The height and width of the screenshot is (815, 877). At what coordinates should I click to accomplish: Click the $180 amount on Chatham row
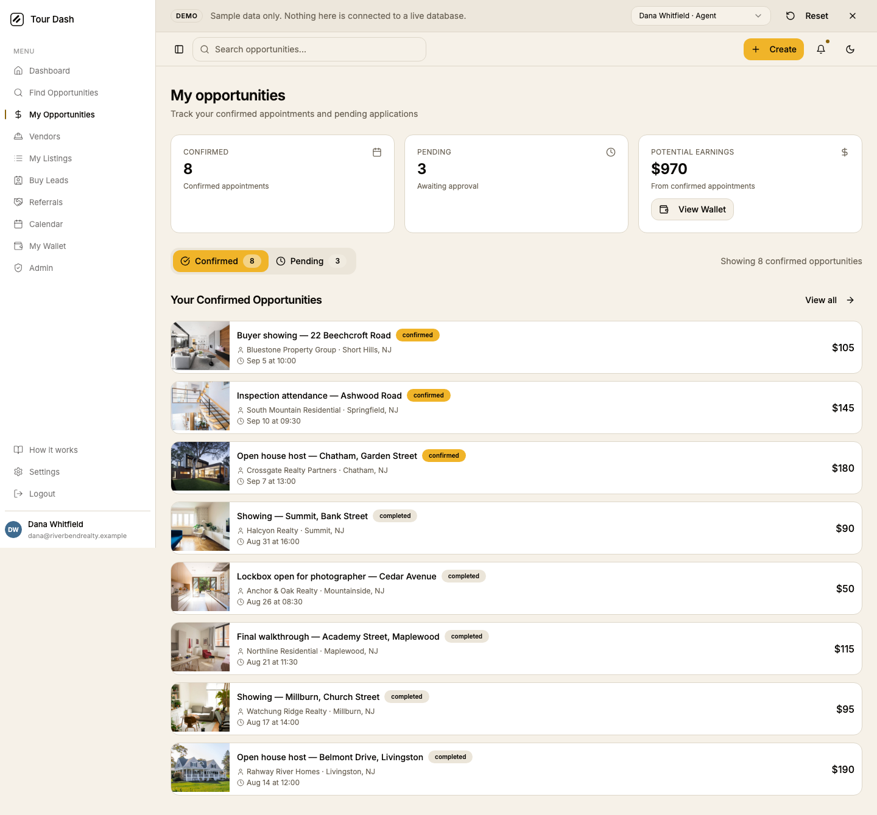point(843,468)
